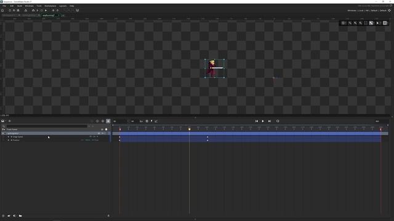Fit the canvas to window
This screenshot has width=394, height=221.
click(x=366, y=23)
